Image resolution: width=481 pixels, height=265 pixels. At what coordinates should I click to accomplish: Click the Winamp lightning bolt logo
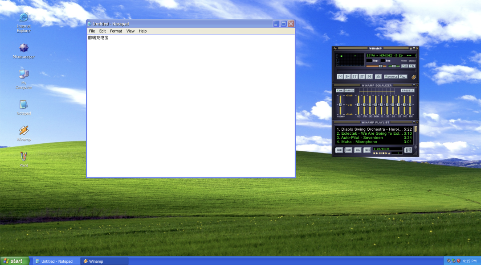413,77
